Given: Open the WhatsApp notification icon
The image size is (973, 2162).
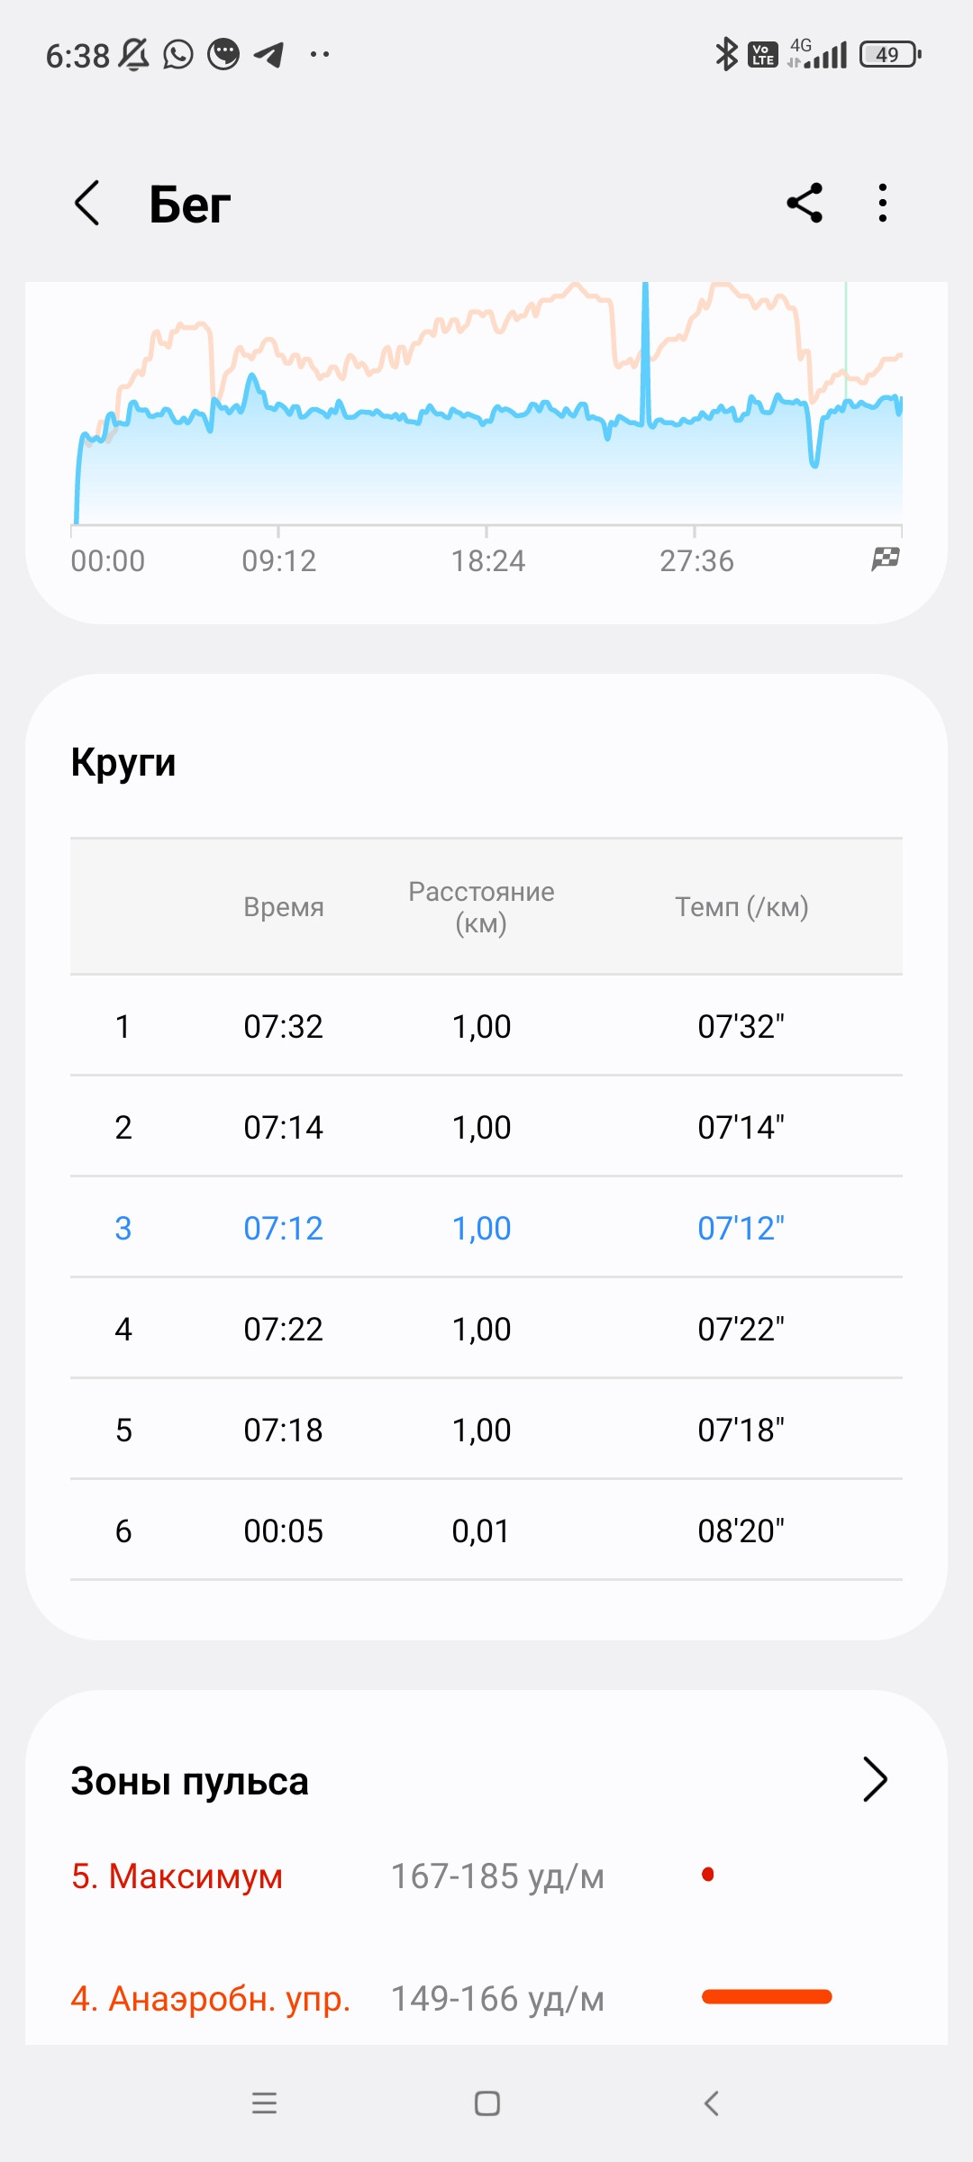Looking at the screenshot, I should tap(178, 55).
